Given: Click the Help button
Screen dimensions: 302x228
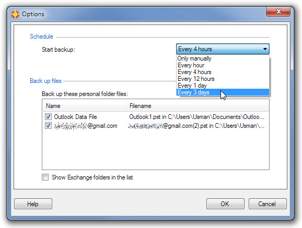Looking at the screenshot, I should (33, 204).
